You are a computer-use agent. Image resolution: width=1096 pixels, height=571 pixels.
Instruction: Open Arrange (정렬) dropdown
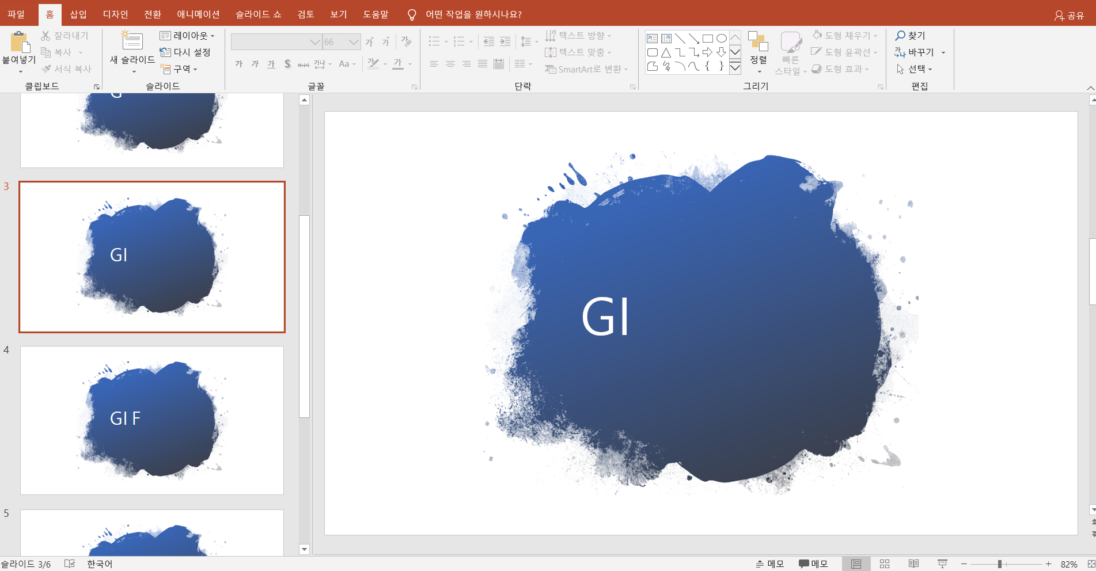click(759, 53)
